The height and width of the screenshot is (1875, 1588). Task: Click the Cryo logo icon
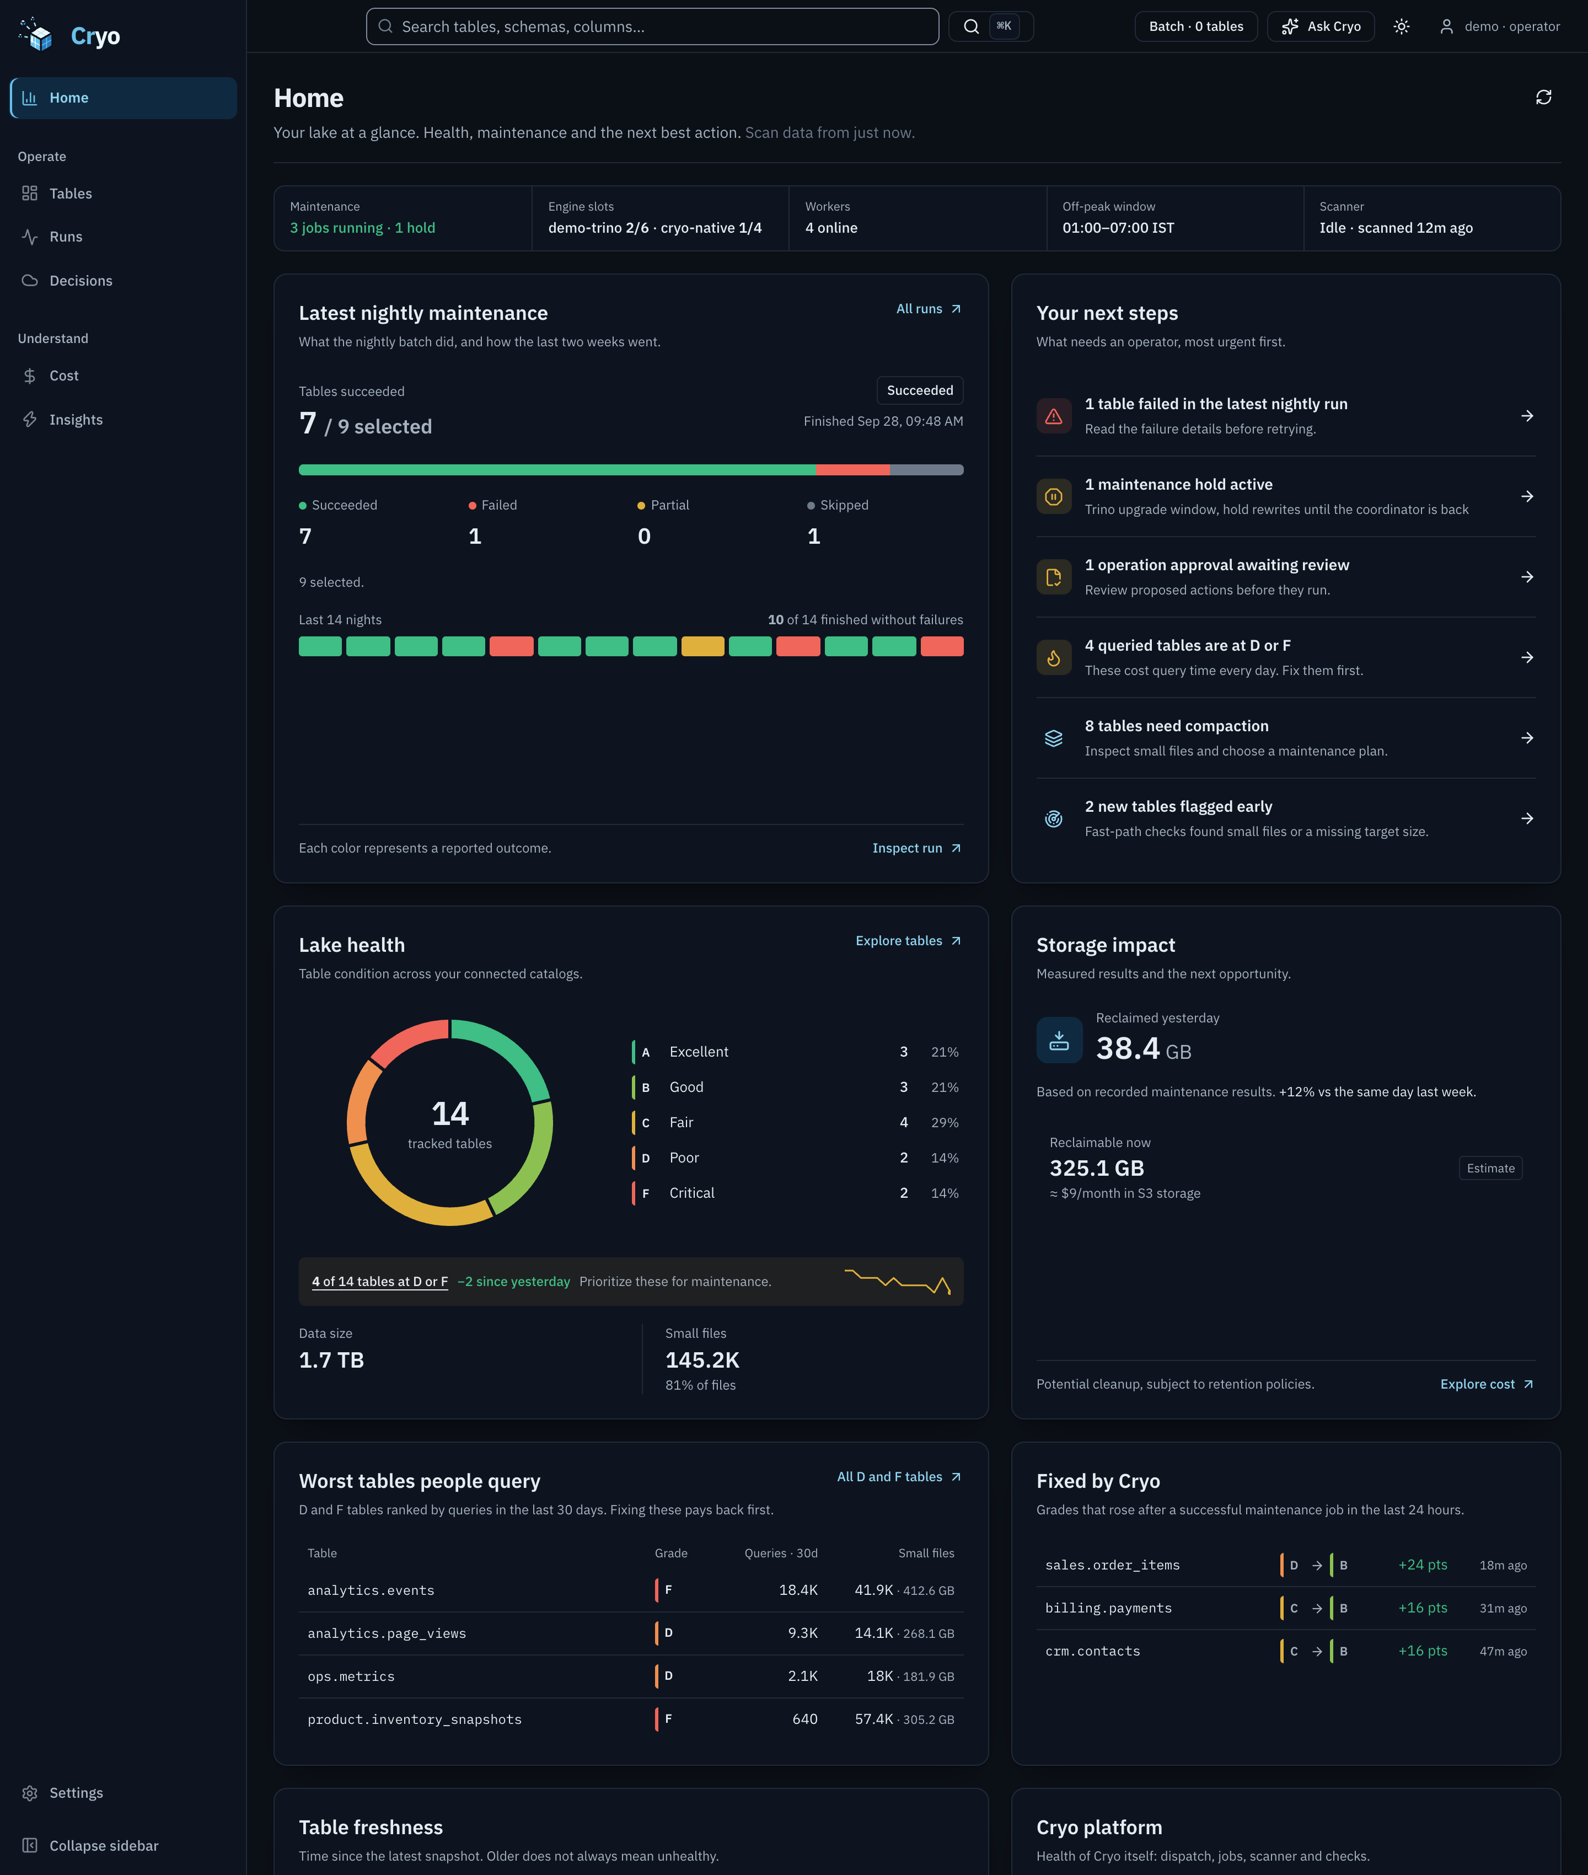click(36, 34)
